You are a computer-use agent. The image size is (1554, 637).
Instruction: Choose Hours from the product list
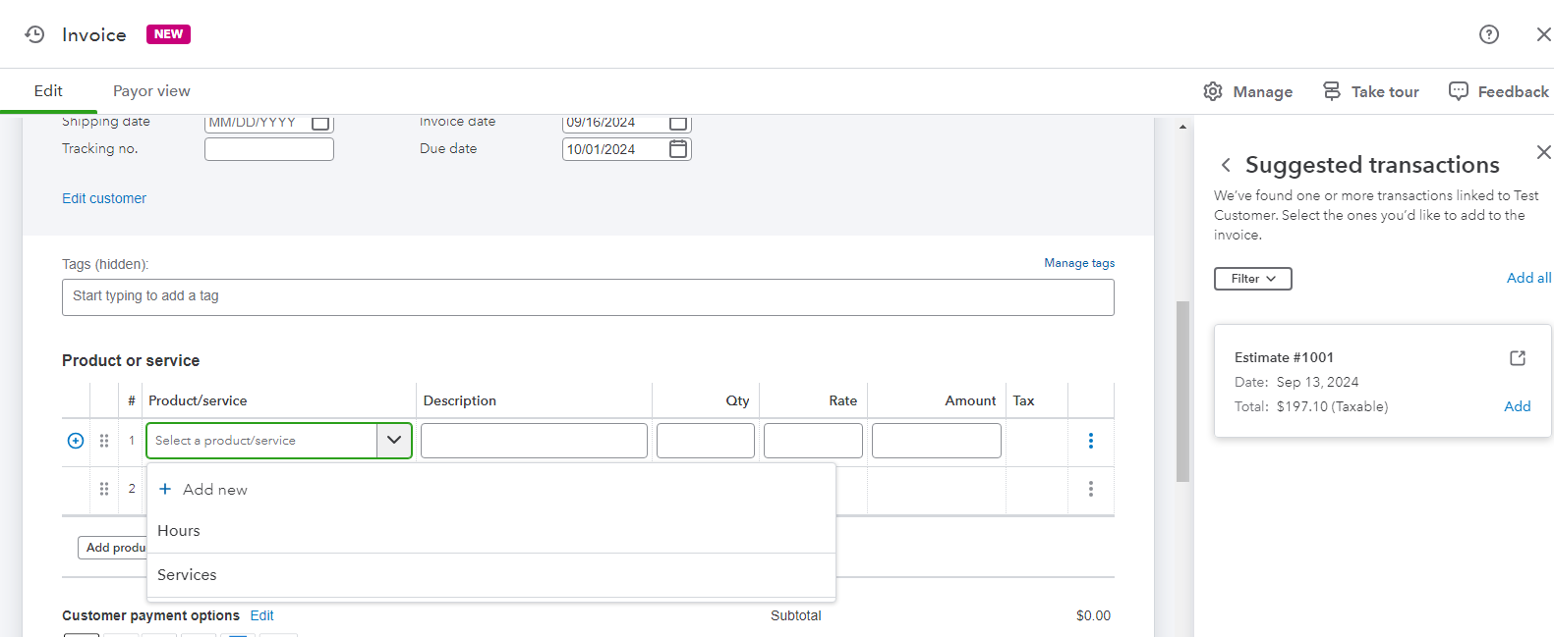[179, 531]
